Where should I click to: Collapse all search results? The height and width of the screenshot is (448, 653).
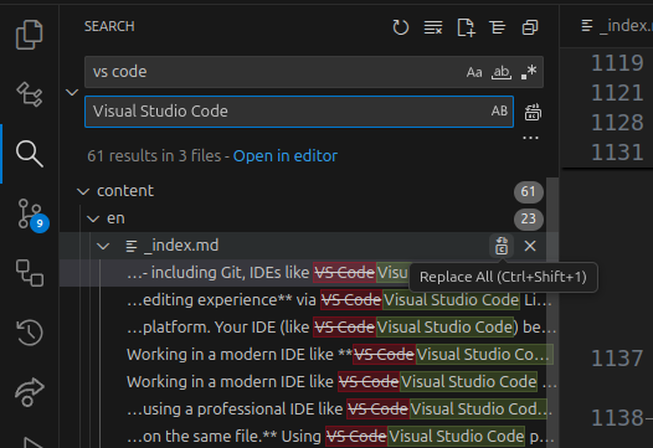[529, 28]
